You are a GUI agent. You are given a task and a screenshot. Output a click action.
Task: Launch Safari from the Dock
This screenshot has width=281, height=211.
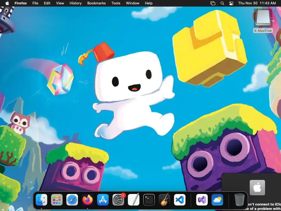click(x=72, y=200)
